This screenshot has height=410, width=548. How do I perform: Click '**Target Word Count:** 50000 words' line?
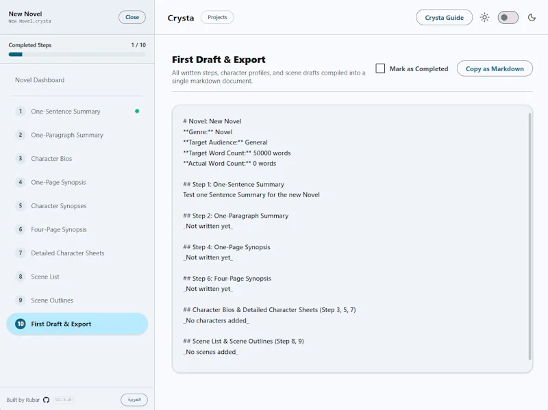[x=237, y=153]
